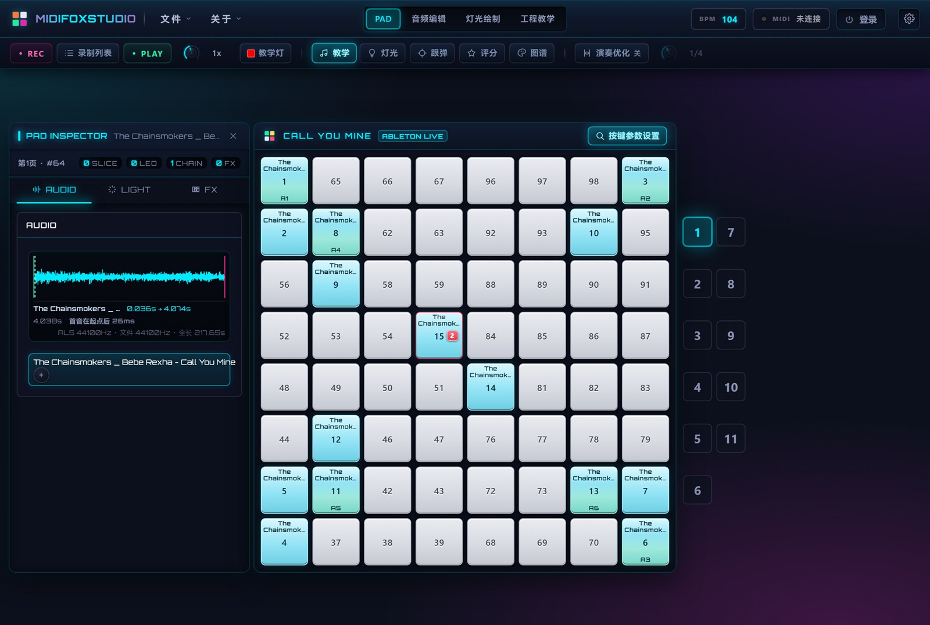
Task: Click the 1 CHAIN chip
Action: tap(186, 163)
